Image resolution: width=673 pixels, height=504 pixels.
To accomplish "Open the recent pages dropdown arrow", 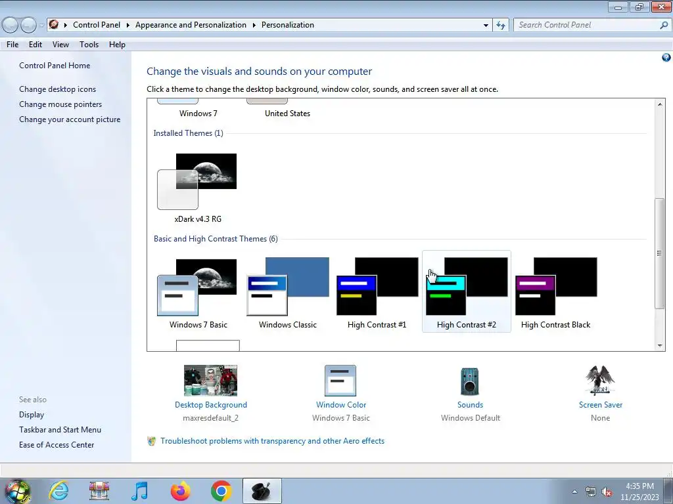I will click(x=41, y=26).
